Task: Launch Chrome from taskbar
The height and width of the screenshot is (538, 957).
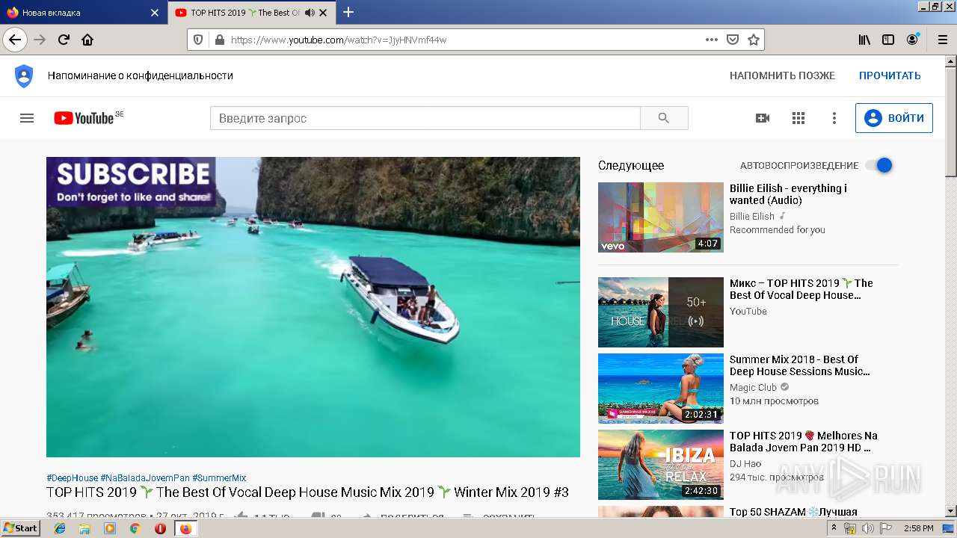Action: tap(135, 528)
